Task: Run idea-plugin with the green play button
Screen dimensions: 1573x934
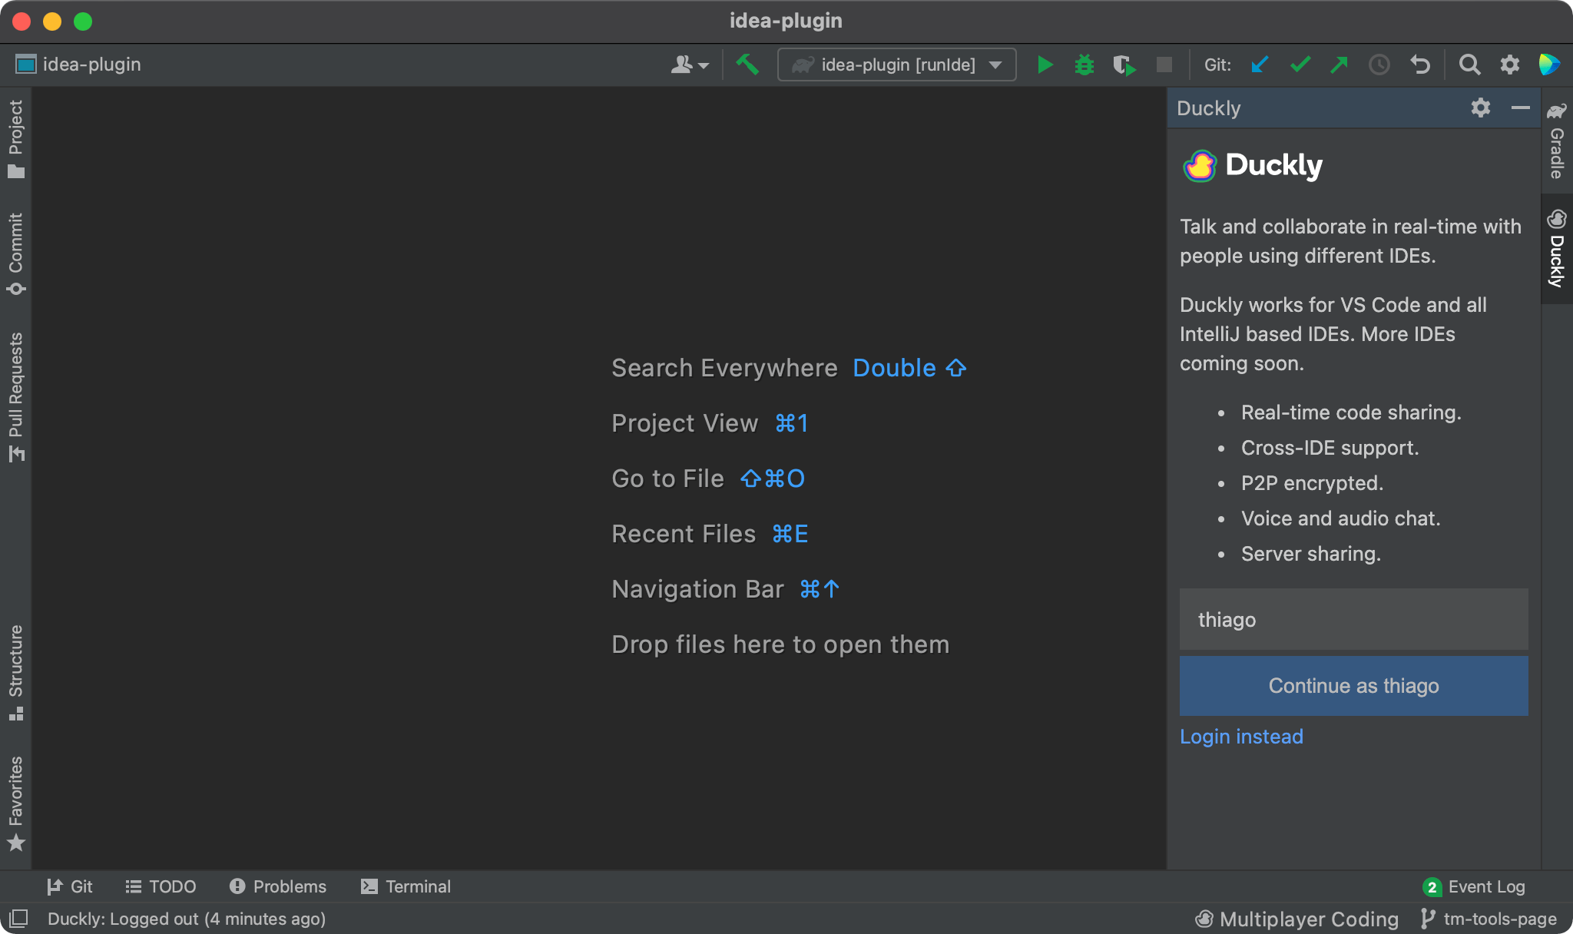Action: tap(1045, 65)
